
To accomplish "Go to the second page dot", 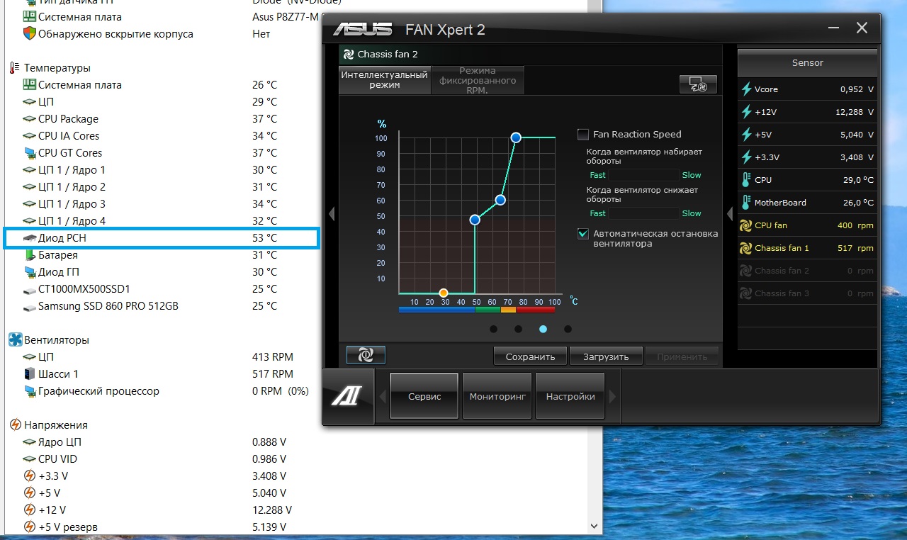I will pyautogui.click(x=518, y=329).
